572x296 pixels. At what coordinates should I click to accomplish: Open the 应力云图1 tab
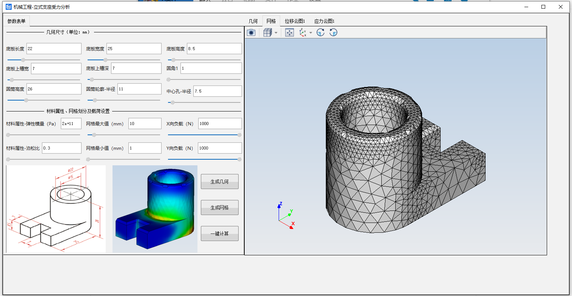324,21
